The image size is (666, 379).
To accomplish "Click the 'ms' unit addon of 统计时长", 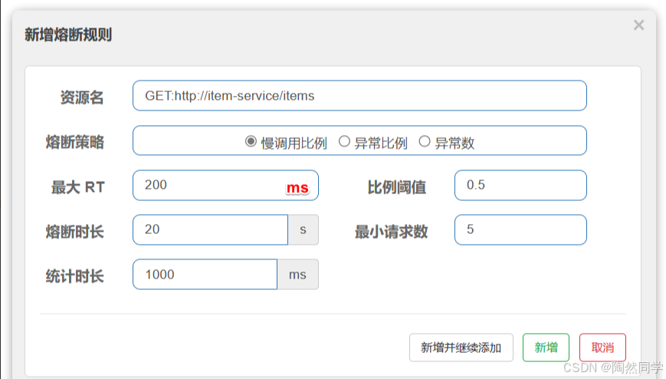I will pos(298,275).
